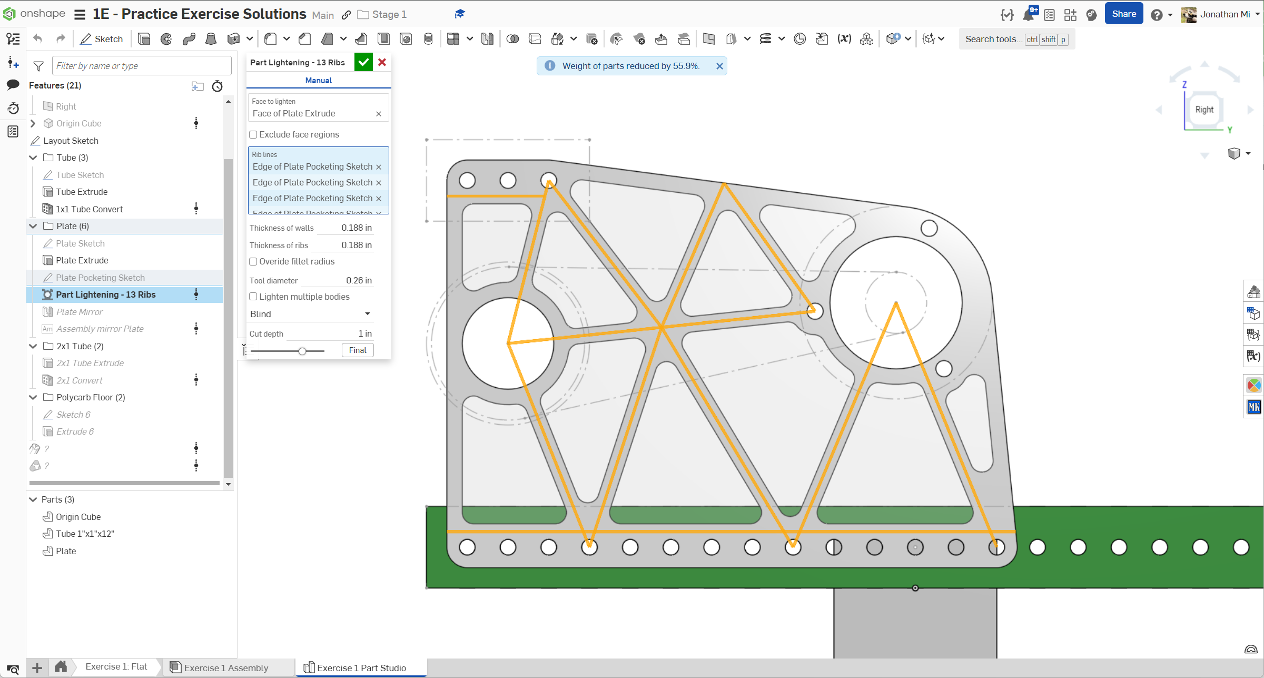Image resolution: width=1264 pixels, height=678 pixels.
Task: Click the blue Share button
Action: (1124, 14)
